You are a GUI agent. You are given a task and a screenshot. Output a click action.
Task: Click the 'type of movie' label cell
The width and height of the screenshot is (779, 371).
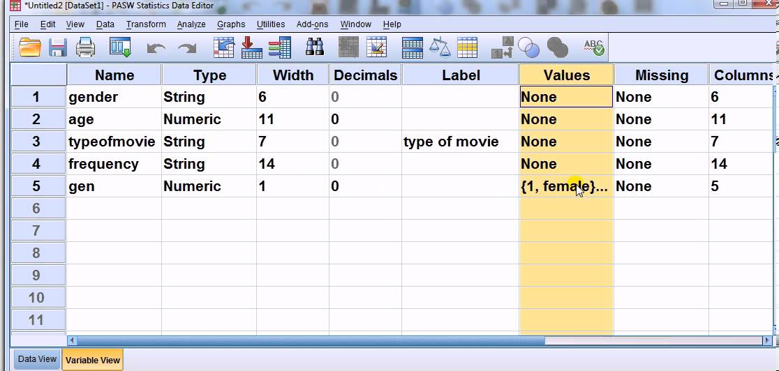point(461,142)
